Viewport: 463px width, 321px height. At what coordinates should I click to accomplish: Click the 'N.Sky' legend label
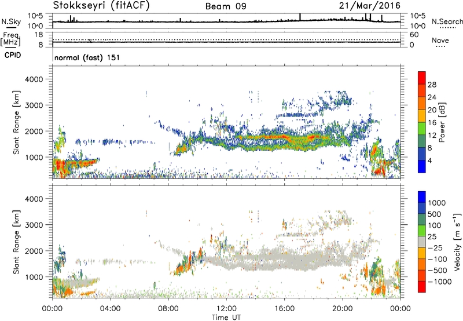(x=11, y=21)
